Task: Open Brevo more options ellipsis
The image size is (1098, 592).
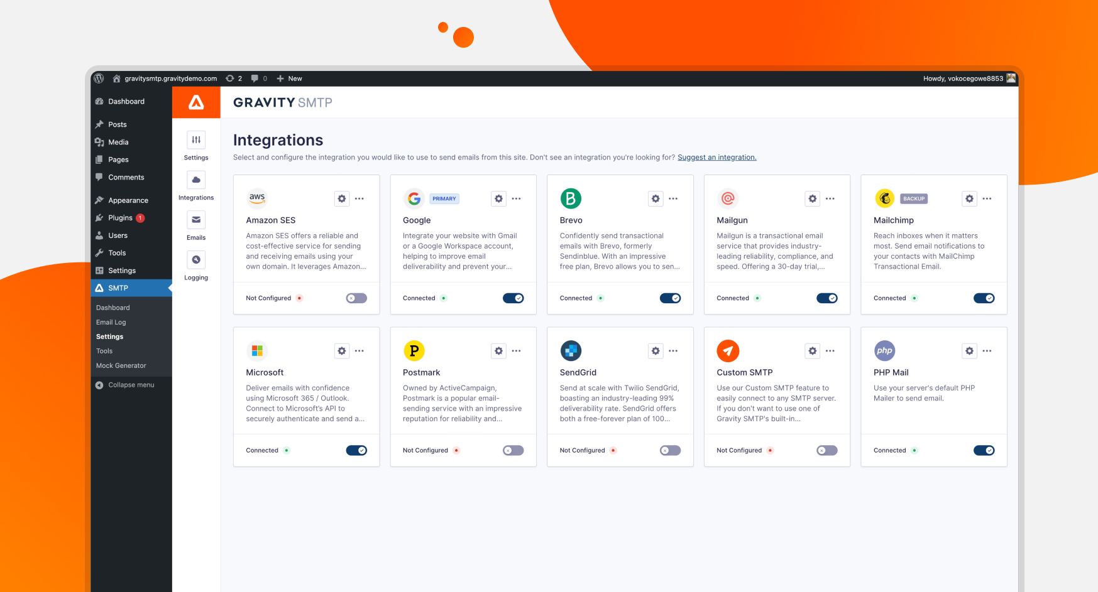Action: pyautogui.click(x=673, y=198)
